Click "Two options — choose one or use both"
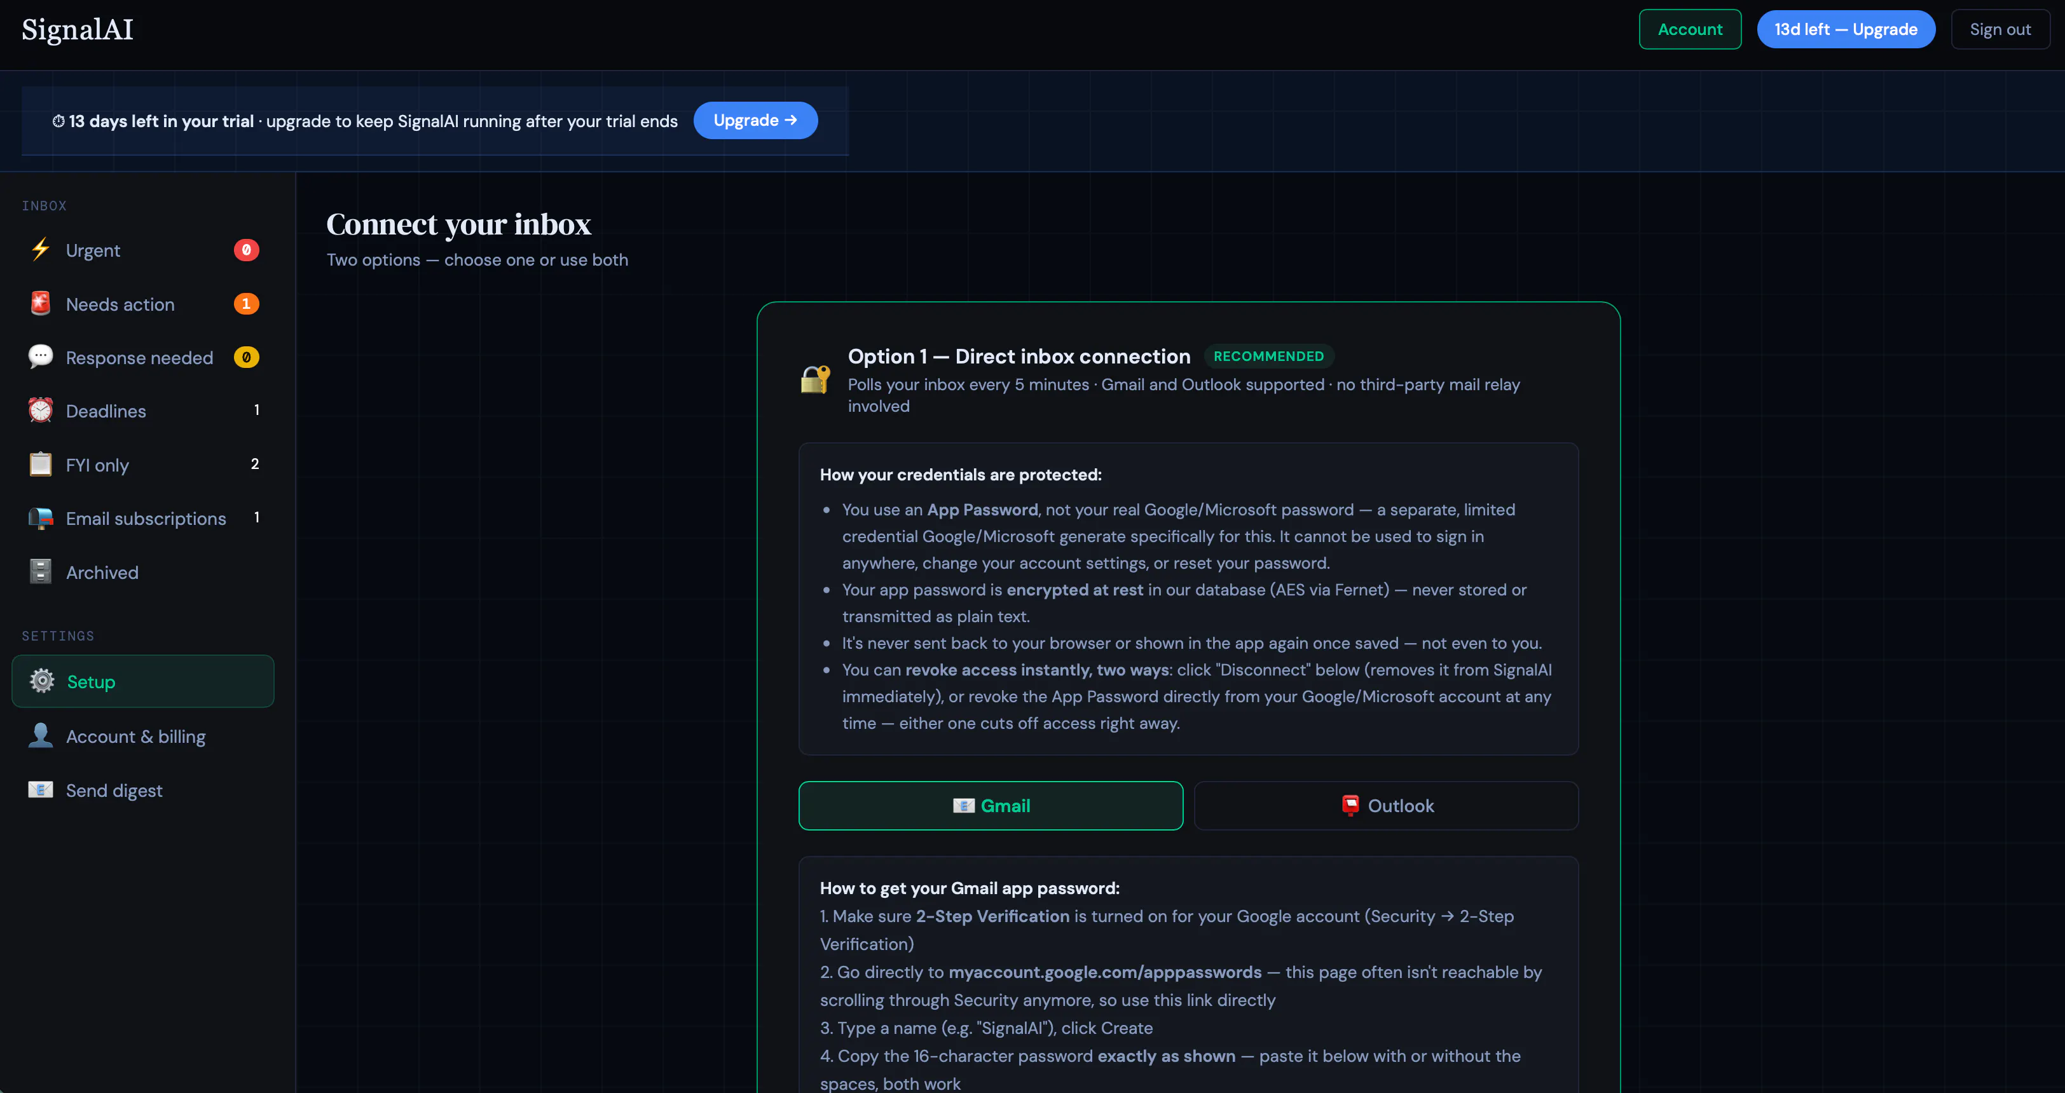Image resolution: width=2065 pixels, height=1093 pixels. point(477,260)
